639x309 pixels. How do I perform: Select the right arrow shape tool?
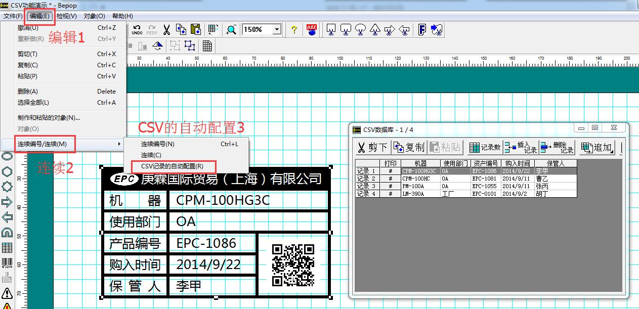tap(7, 202)
